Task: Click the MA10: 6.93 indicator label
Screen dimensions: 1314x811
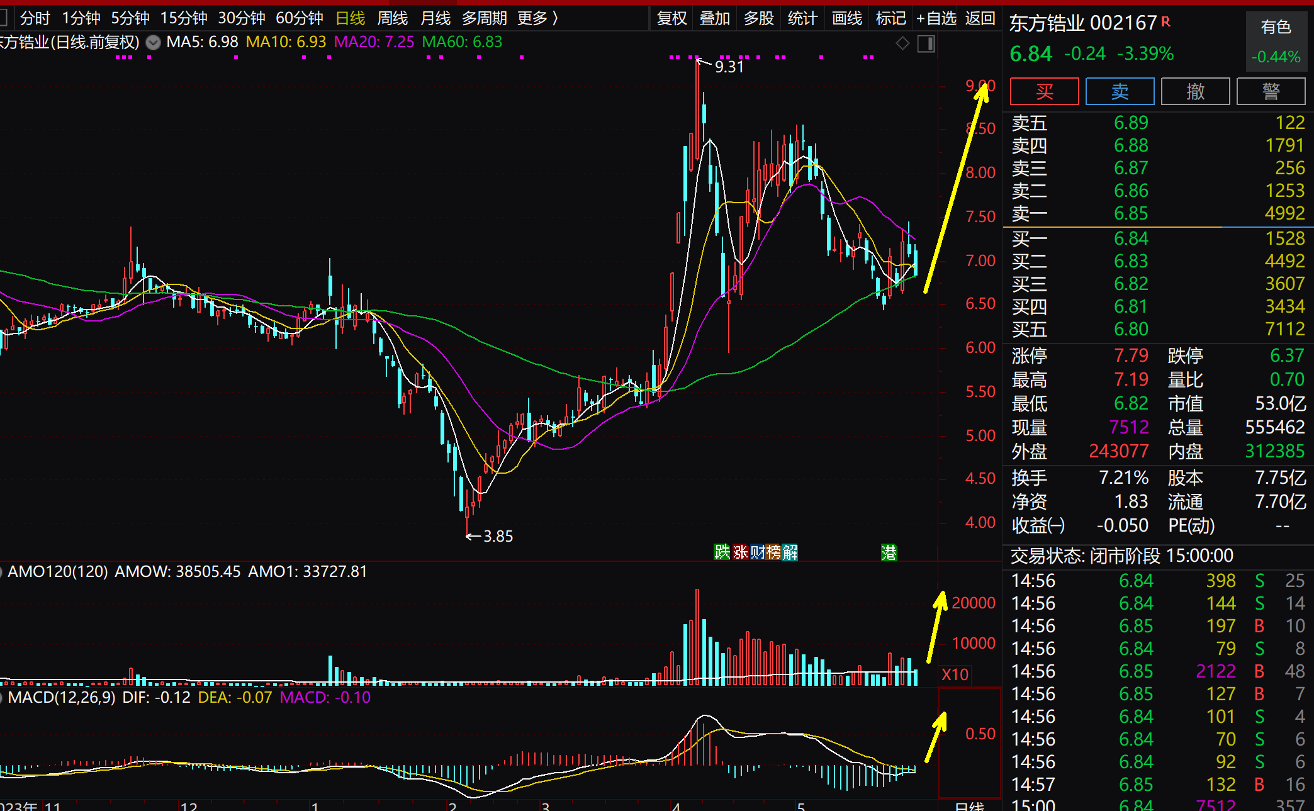Action: tap(286, 42)
